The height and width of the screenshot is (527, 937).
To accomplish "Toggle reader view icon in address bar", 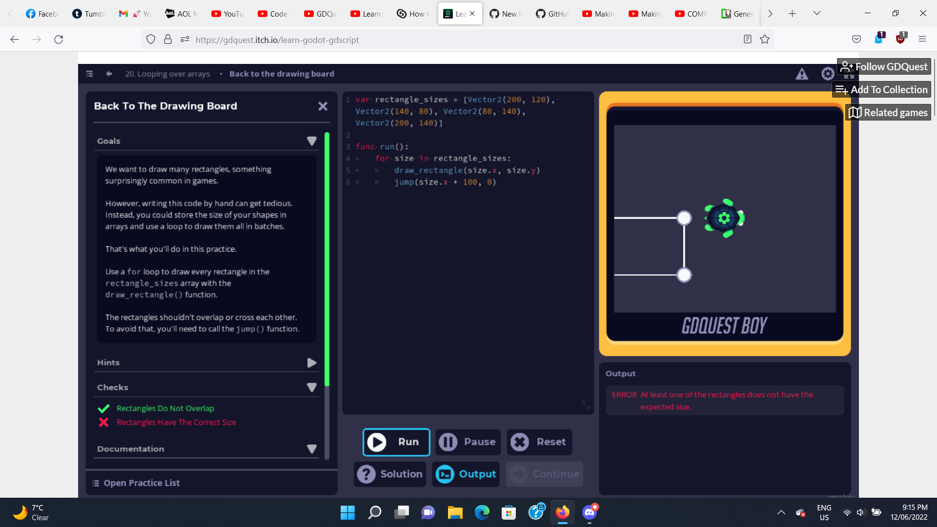I will (x=747, y=40).
